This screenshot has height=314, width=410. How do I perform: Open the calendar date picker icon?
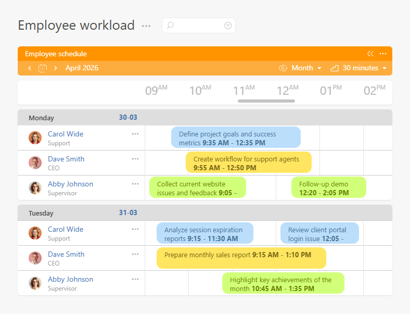pyautogui.click(x=43, y=68)
